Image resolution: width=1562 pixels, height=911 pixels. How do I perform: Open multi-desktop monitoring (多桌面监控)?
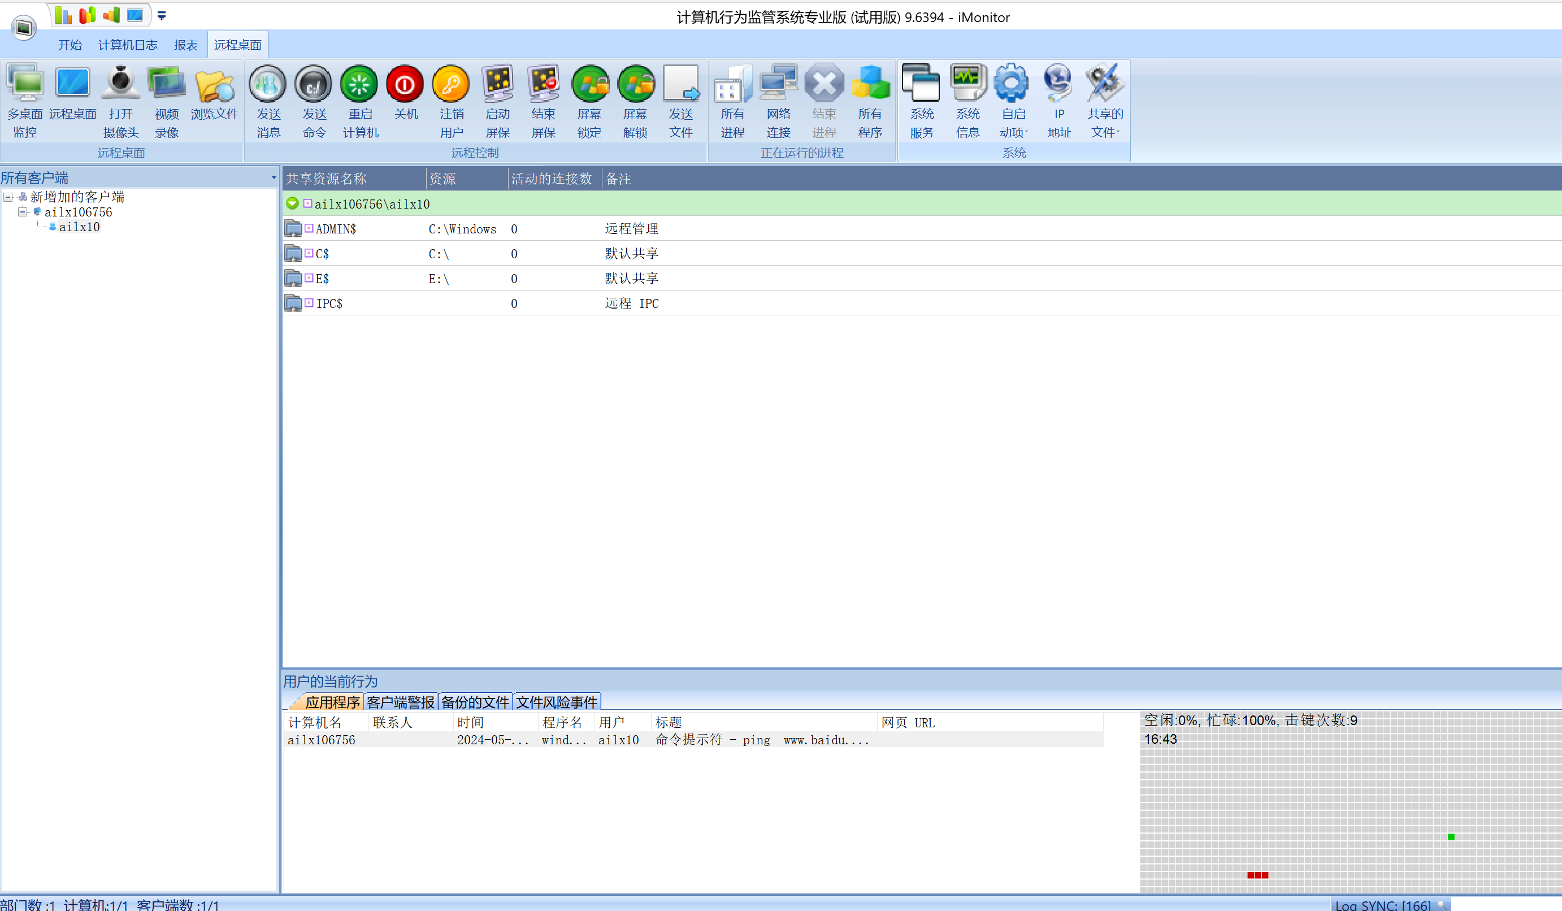point(25,102)
